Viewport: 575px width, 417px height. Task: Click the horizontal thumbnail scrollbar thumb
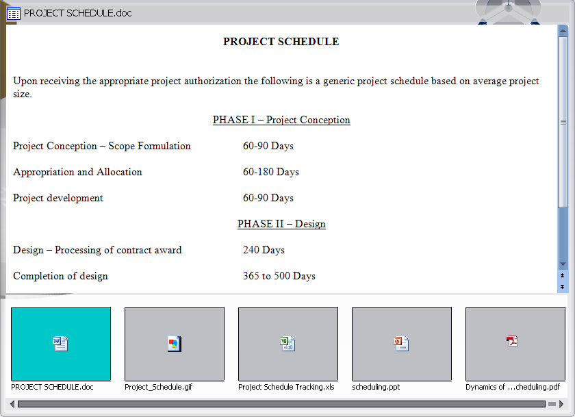[281, 404]
